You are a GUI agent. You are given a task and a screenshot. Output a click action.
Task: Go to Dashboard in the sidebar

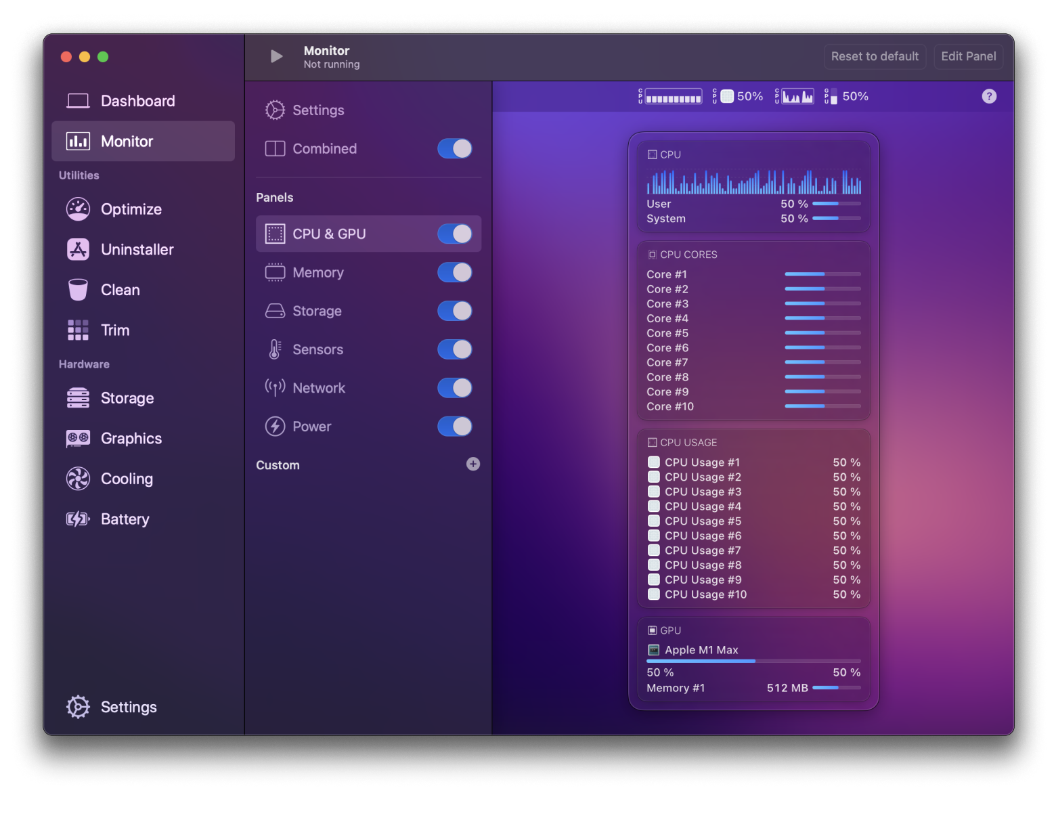tap(144, 101)
